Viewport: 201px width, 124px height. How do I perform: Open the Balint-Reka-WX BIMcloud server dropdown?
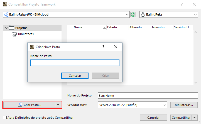(x=127, y=14)
